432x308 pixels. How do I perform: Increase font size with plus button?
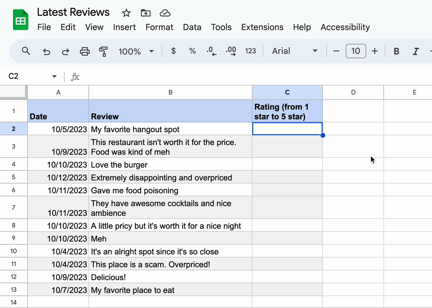[375, 51]
